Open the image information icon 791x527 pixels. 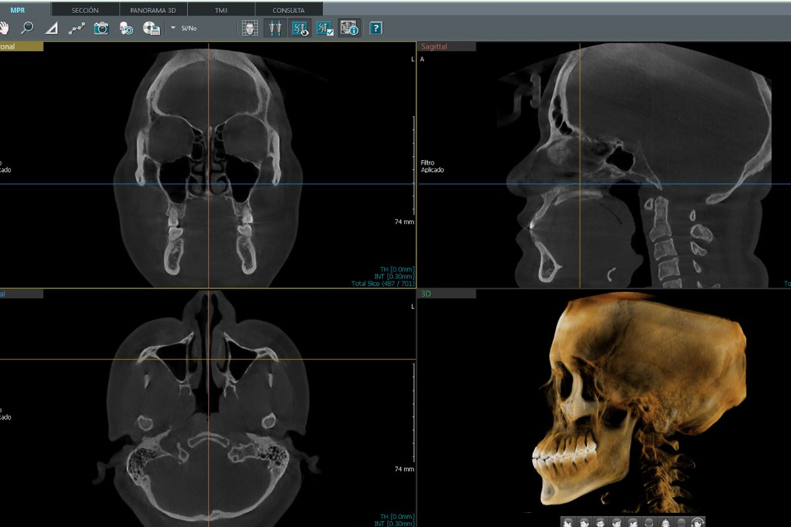coord(349,28)
